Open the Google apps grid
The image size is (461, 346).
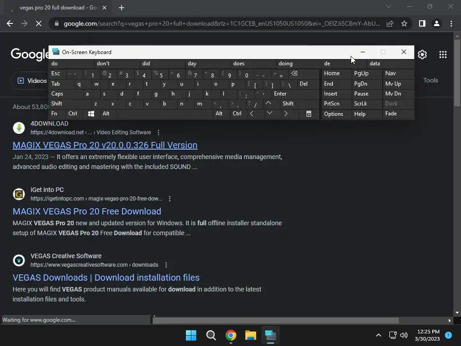[443, 55]
